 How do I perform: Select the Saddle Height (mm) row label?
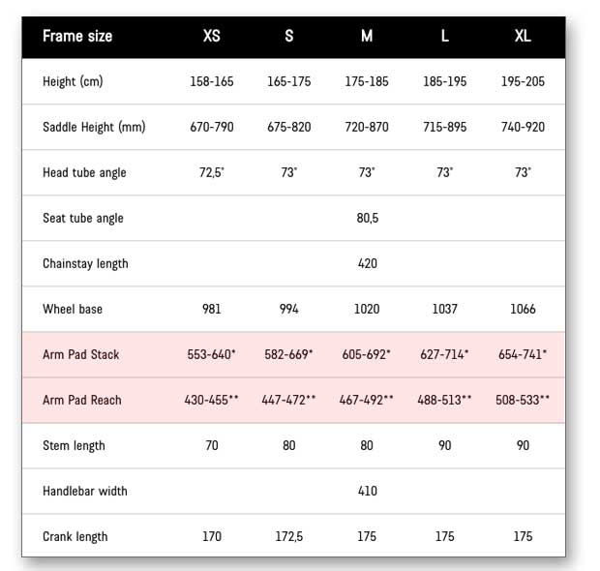pos(94,127)
